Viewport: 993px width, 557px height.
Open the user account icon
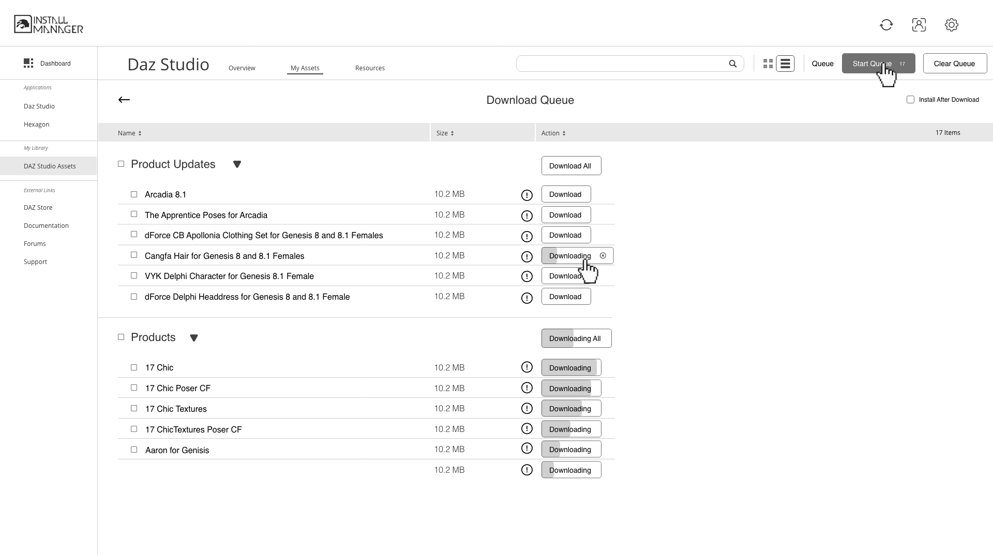tap(919, 25)
